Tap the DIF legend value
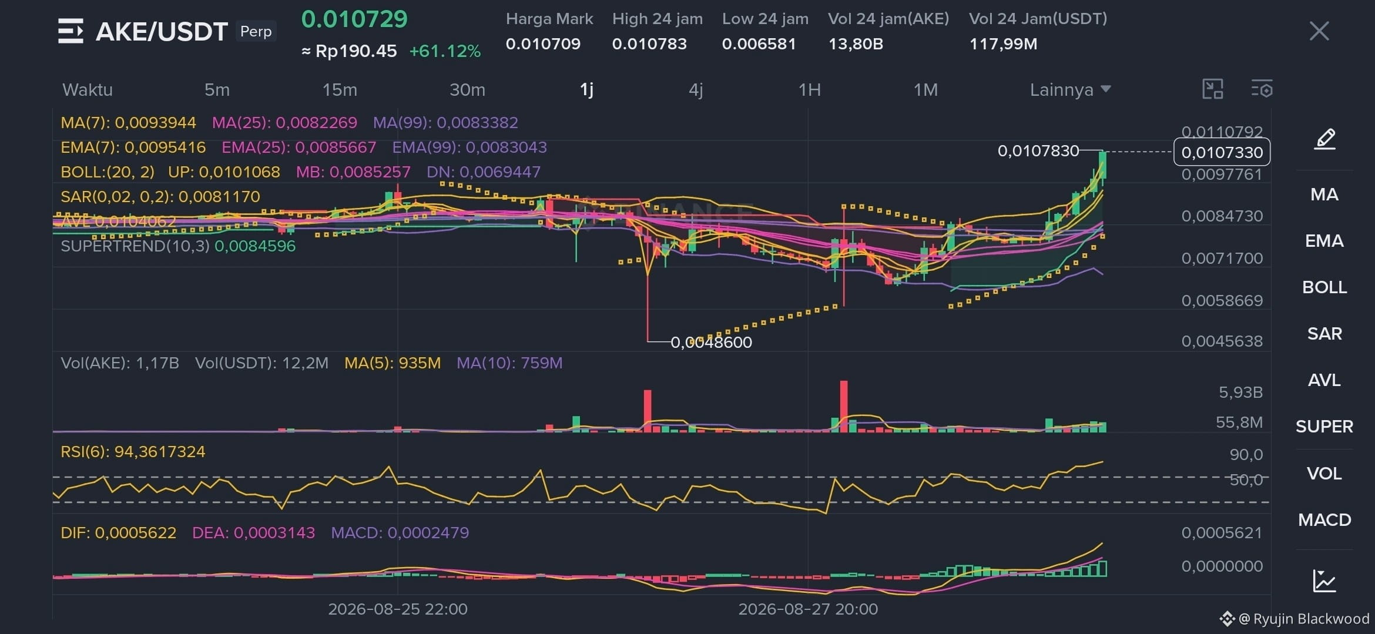 [x=118, y=533]
